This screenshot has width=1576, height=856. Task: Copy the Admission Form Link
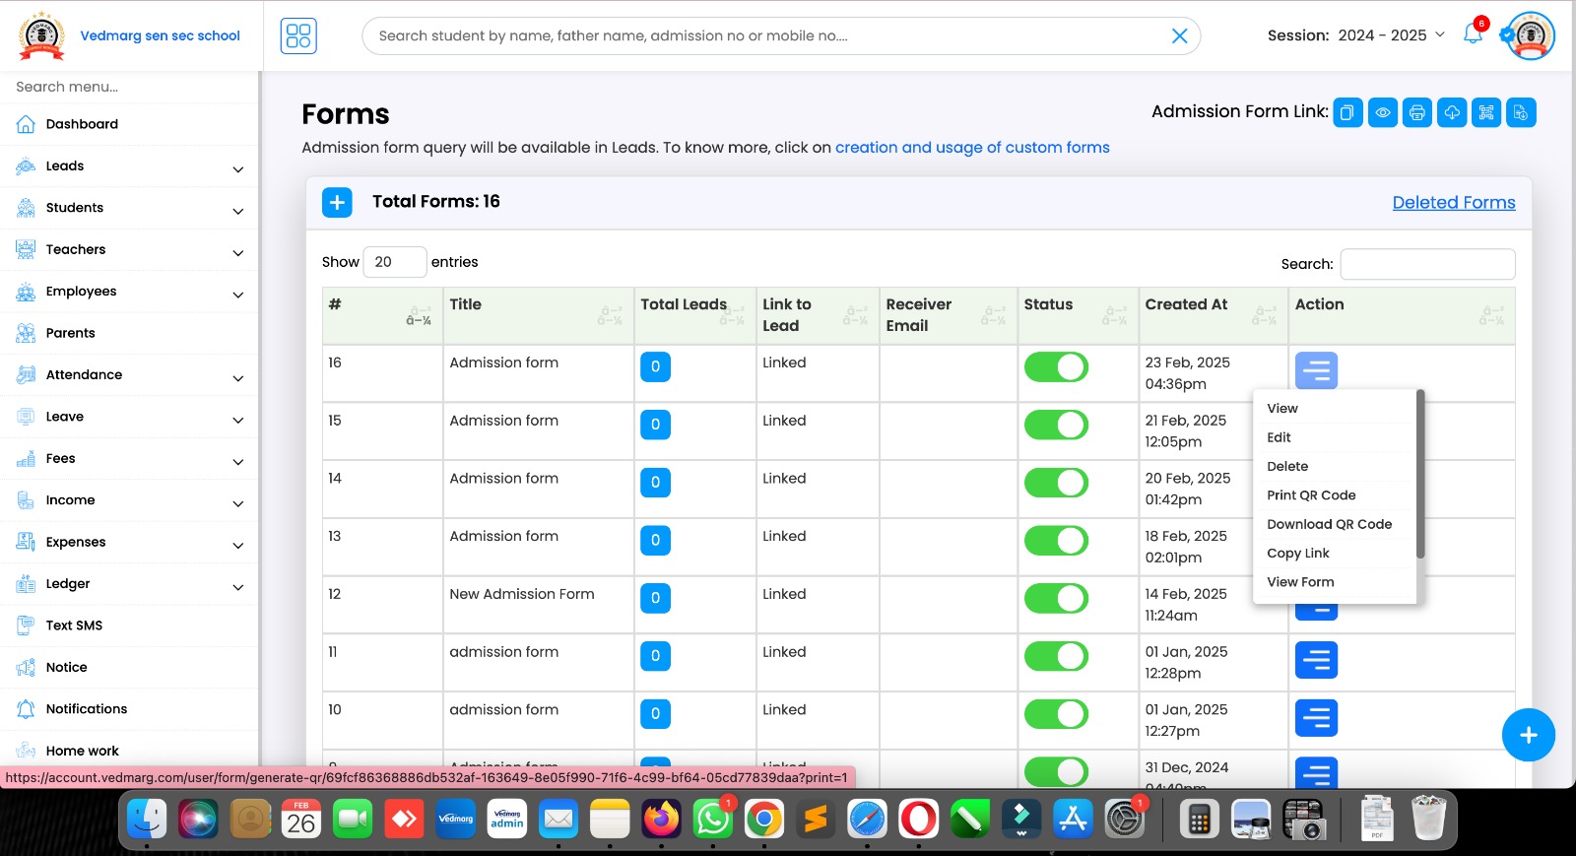[x=1347, y=112]
